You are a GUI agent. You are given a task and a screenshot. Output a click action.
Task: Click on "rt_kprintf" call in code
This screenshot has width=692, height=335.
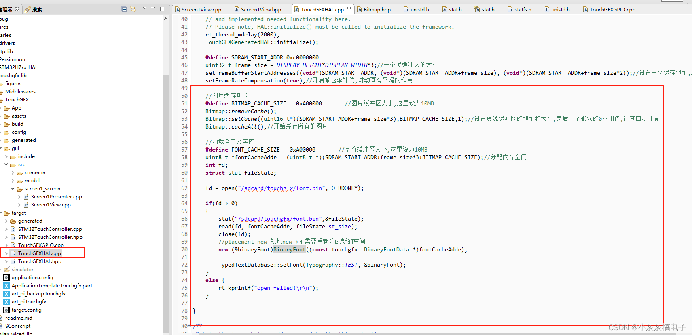(235, 288)
